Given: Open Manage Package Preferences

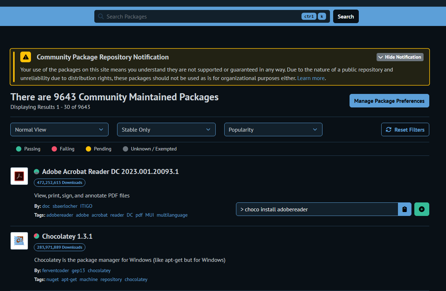Looking at the screenshot, I should 389,101.
